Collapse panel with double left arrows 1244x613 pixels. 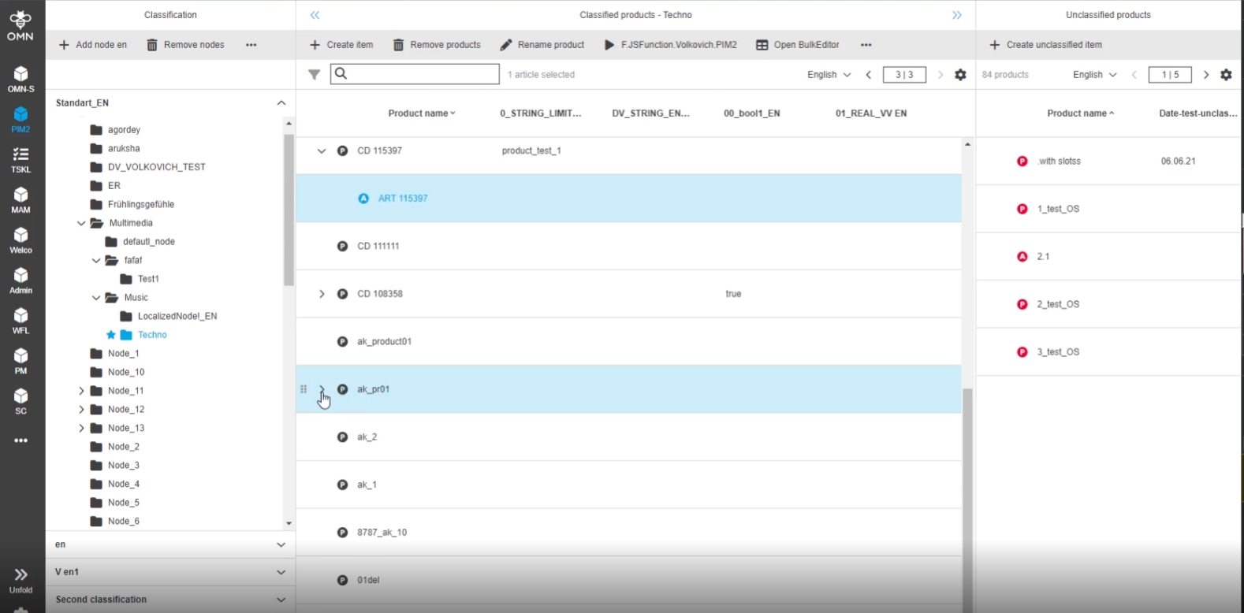pyautogui.click(x=315, y=15)
